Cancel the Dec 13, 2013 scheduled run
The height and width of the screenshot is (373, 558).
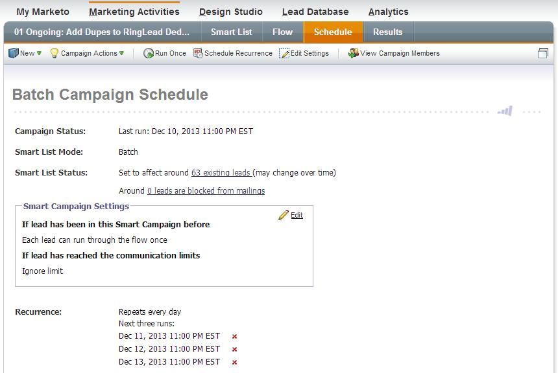[234, 363]
